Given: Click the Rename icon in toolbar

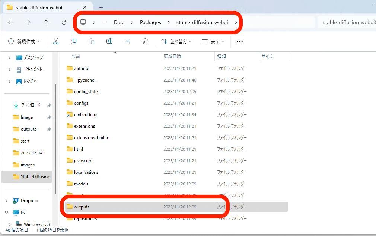Looking at the screenshot, I should (109, 41).
